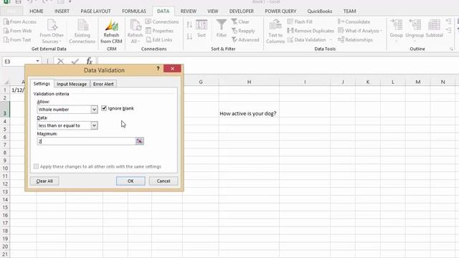Open the Outline dialog launcher
This screenshot has width=459, height=258.
click(451, 49)
